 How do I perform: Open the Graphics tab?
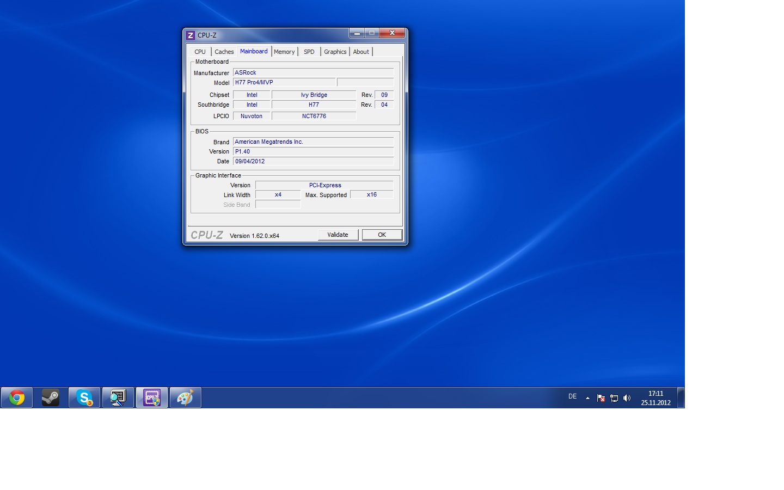click(x=335, y=52)
